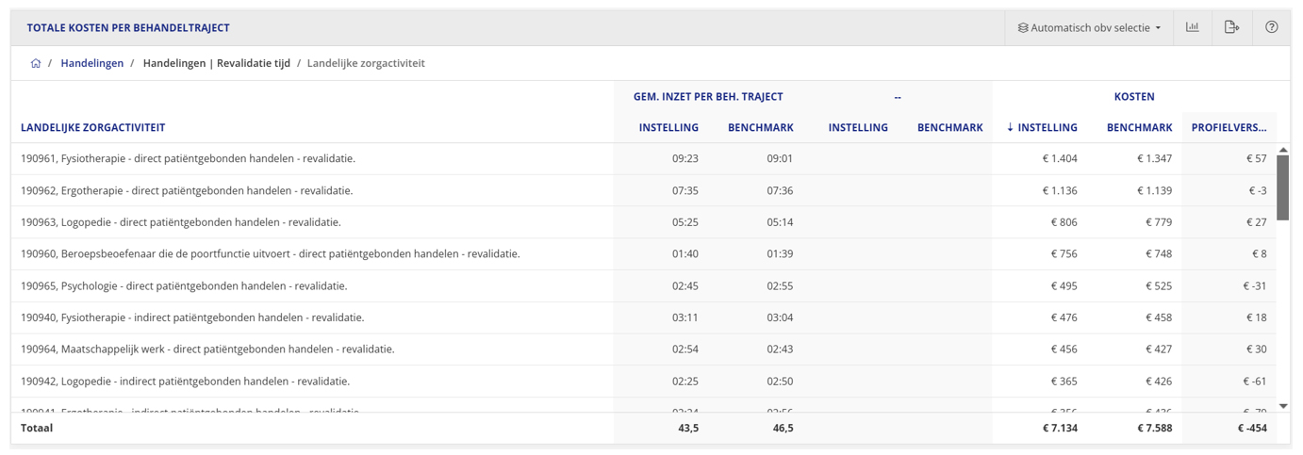Select row 190964 Maatschappelijk werk
This screenshot has width=1303, height=455.
tap(644, 349)
